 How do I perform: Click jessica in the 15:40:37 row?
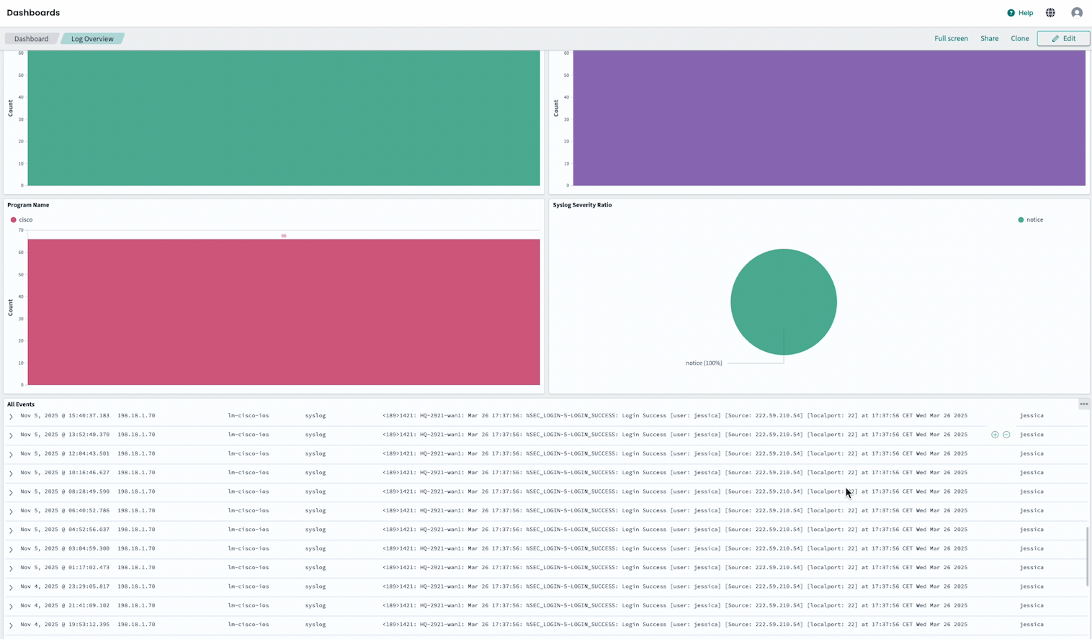[1031, 415]
